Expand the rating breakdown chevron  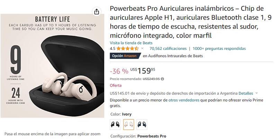(142, 48)
